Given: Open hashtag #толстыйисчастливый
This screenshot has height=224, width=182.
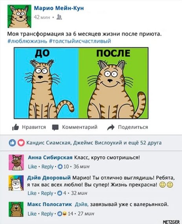Looking at the screenshot, I should click(80, 41).
